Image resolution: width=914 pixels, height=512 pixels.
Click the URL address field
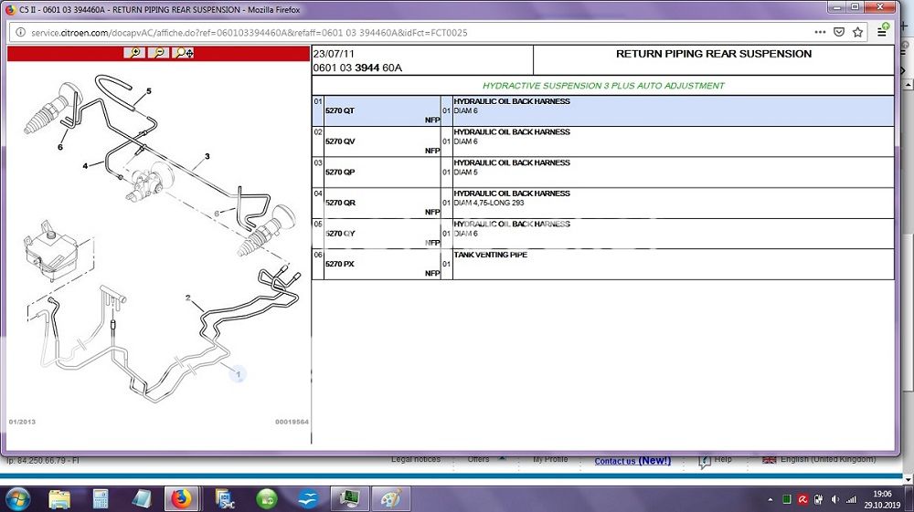(411, 32)
